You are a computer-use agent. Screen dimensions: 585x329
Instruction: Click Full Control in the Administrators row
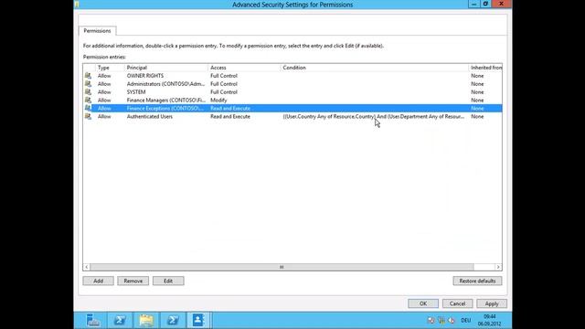point(224,84)
